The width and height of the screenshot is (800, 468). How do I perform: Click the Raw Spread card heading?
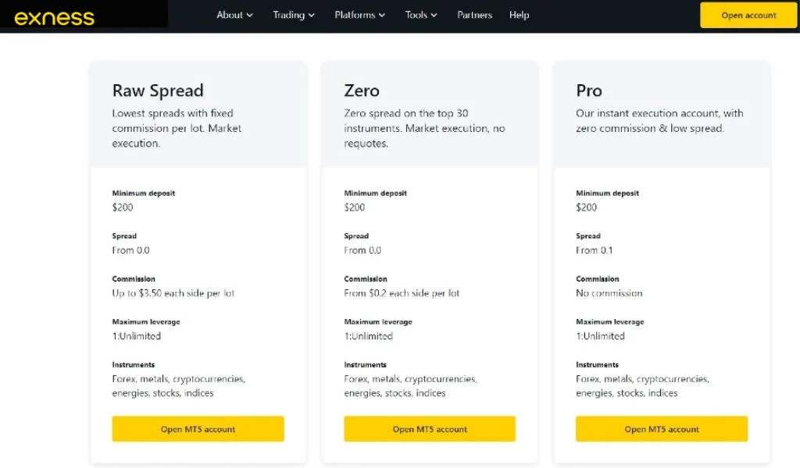point(158,90)
